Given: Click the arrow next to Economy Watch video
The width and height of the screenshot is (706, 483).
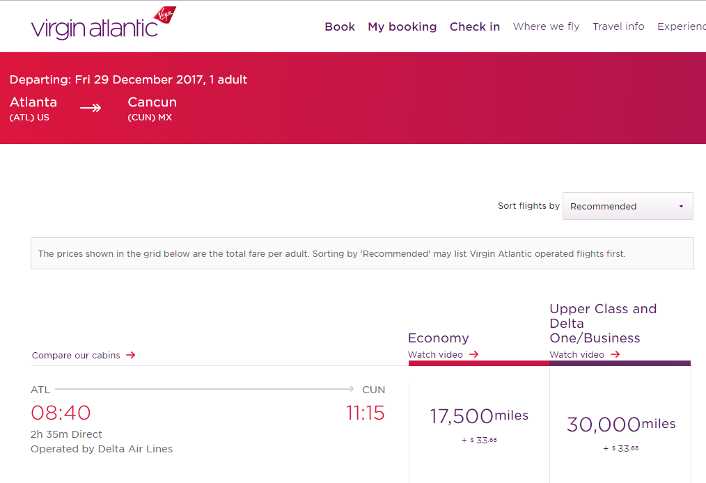Looking at the screenshot, I should tap(473, 355).
